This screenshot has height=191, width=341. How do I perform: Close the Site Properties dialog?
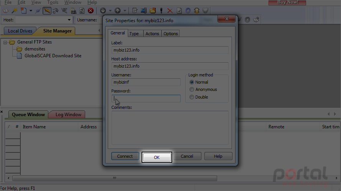[x=226, y=19]
